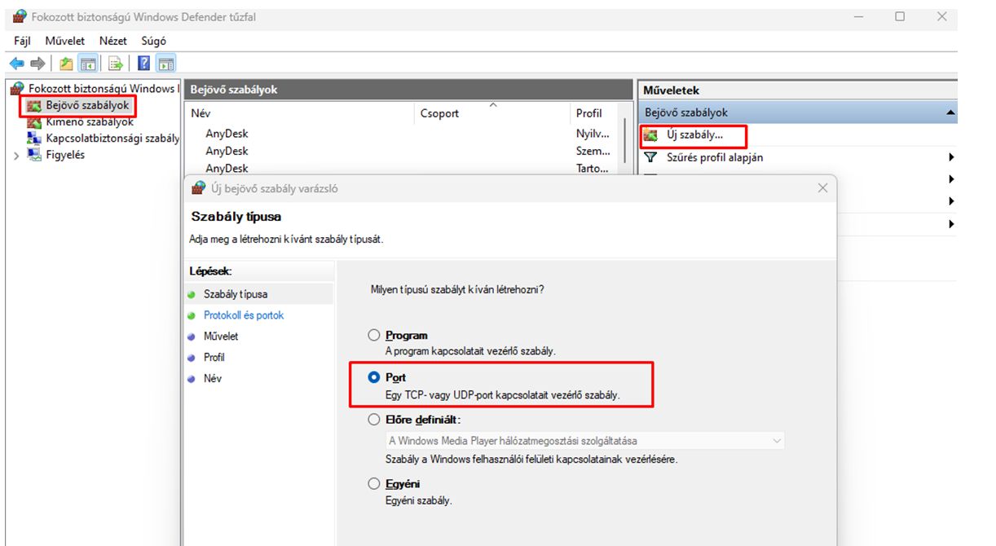Open Help via blue question mark icon
Viewport: 996px width, 546px height.
coord(144,64)
